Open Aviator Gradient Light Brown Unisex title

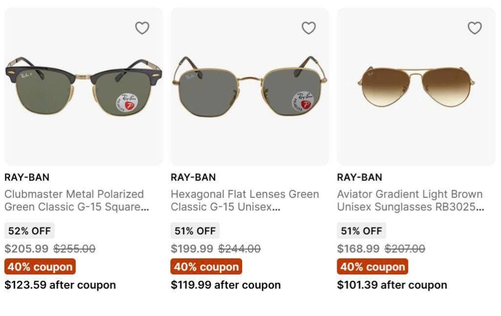point(410,201)
